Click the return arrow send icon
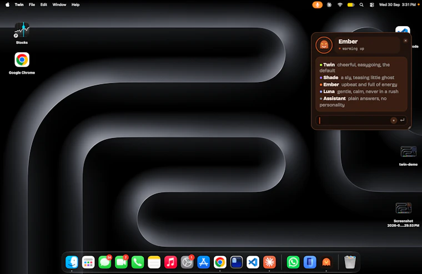The height and width of the screenshot is (274, 422). tap(402, 120)
